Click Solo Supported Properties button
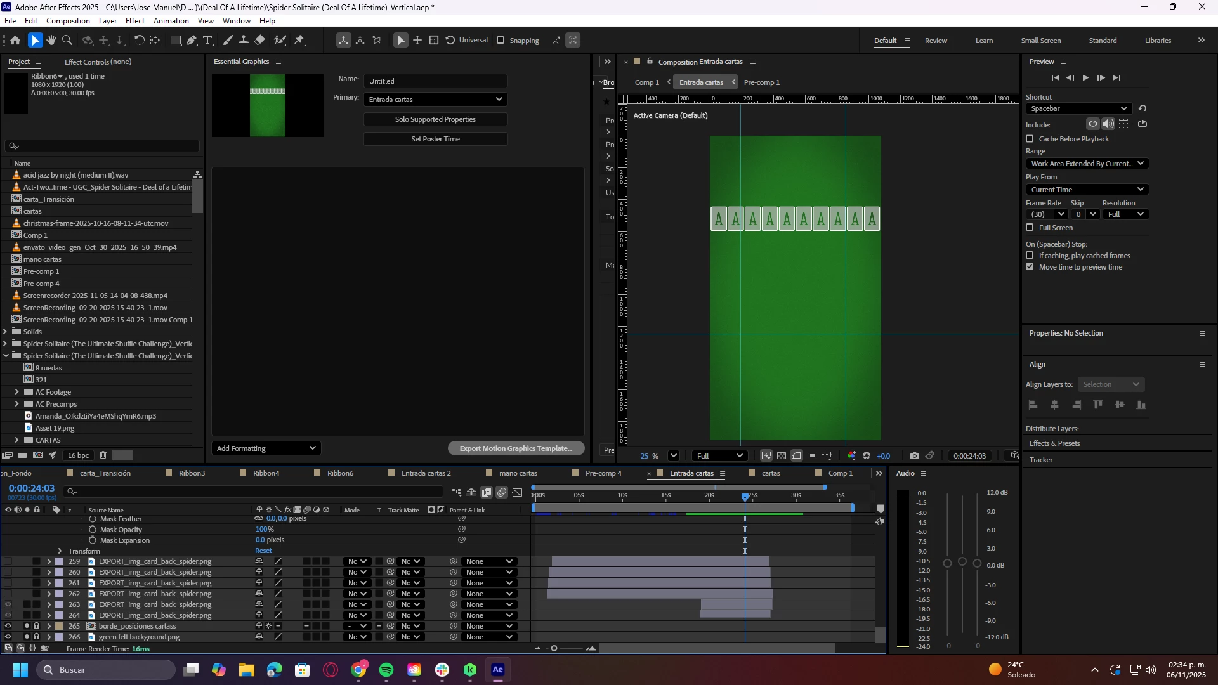The height and width of the screenshot is (685, 1218). tap(435, 119)
